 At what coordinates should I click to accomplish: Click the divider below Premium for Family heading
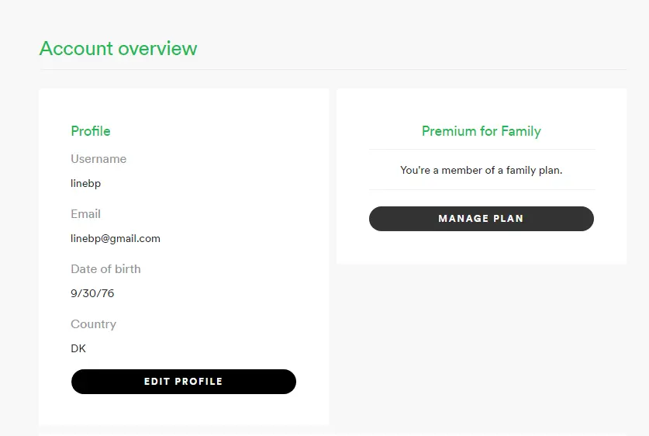point(482,149)
